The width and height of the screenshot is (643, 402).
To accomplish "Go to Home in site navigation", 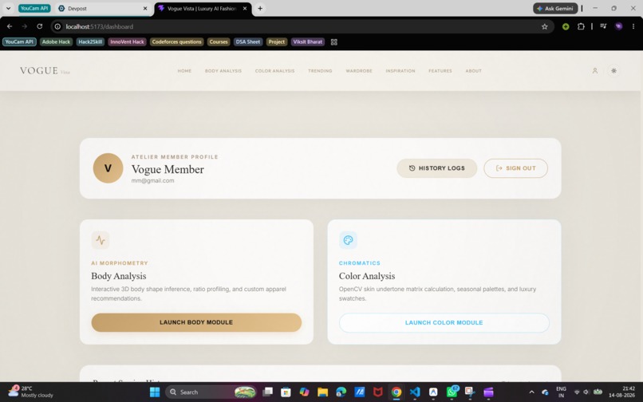I will pos(184,71).
